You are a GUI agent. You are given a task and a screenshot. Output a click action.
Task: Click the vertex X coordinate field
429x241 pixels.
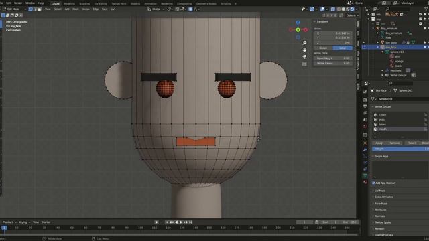click(x=332, y=33)
